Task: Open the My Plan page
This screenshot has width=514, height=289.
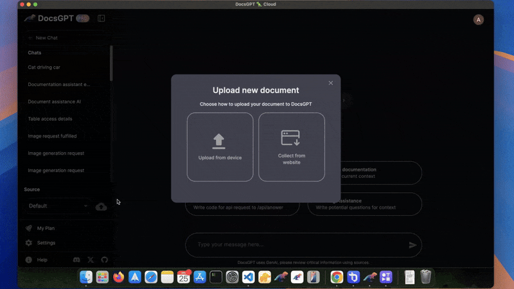Action: [x=45, y=228]
